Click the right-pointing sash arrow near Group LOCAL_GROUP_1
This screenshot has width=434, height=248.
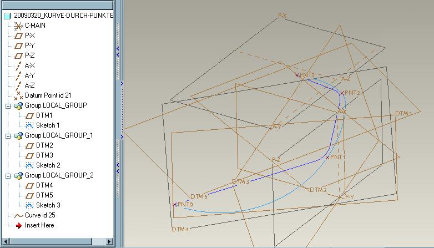click(122, 136)
